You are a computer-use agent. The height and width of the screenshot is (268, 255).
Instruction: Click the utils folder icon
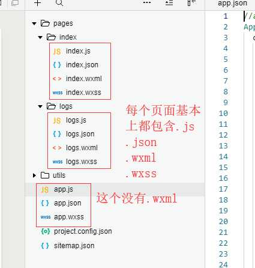(x=45, y=175)
